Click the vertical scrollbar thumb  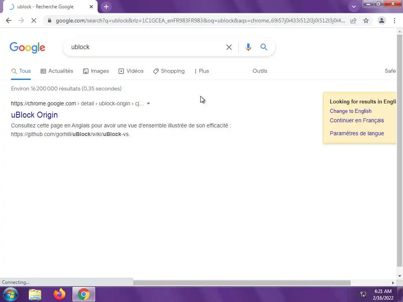399,150
